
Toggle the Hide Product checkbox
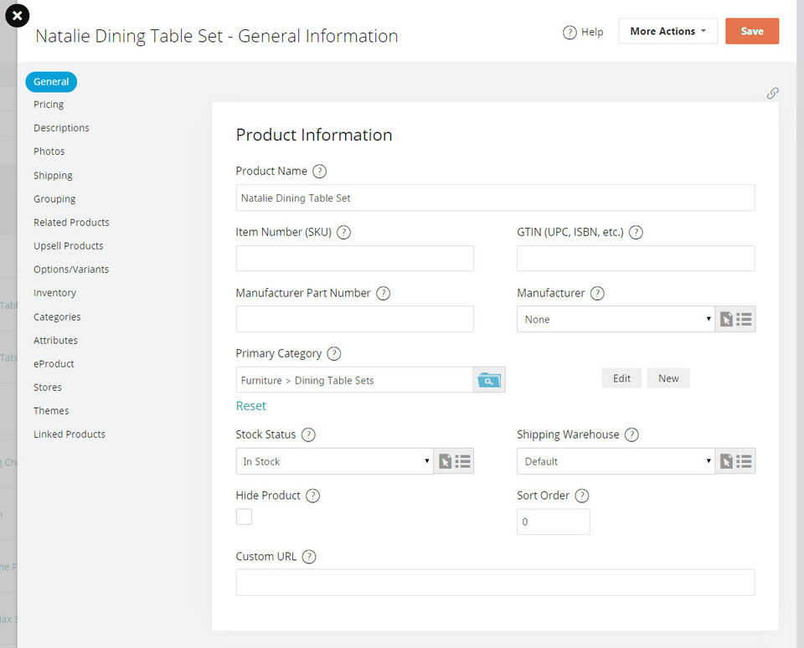click(244, 517)
